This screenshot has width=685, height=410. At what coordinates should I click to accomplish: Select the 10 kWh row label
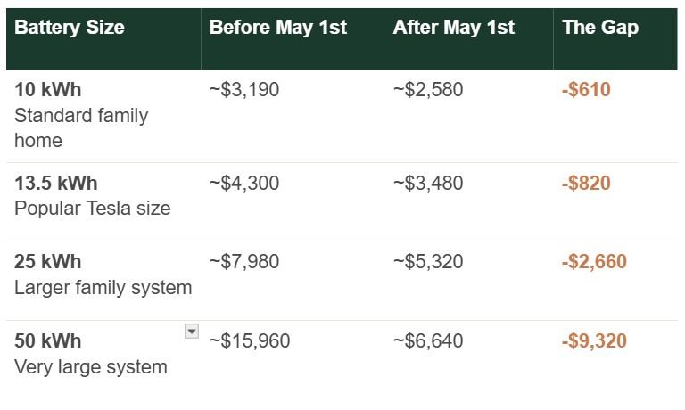tap(47, 89)
